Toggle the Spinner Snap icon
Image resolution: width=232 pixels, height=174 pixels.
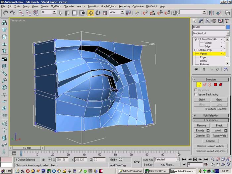(x=167, y=13)
